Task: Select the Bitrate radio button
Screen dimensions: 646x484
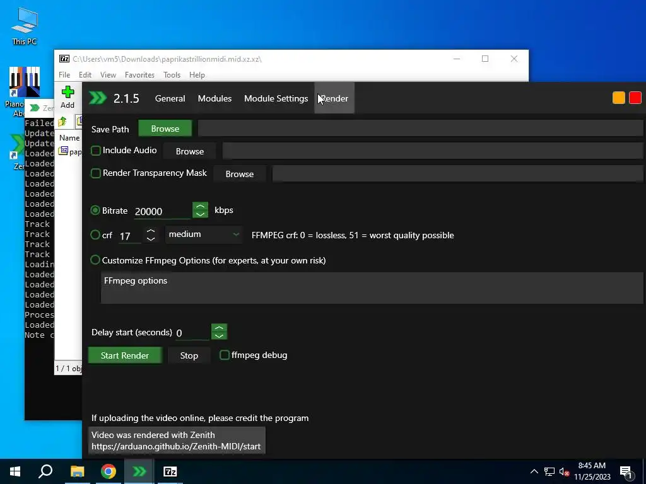Action: pyautogui.click(x=95, y=210)
